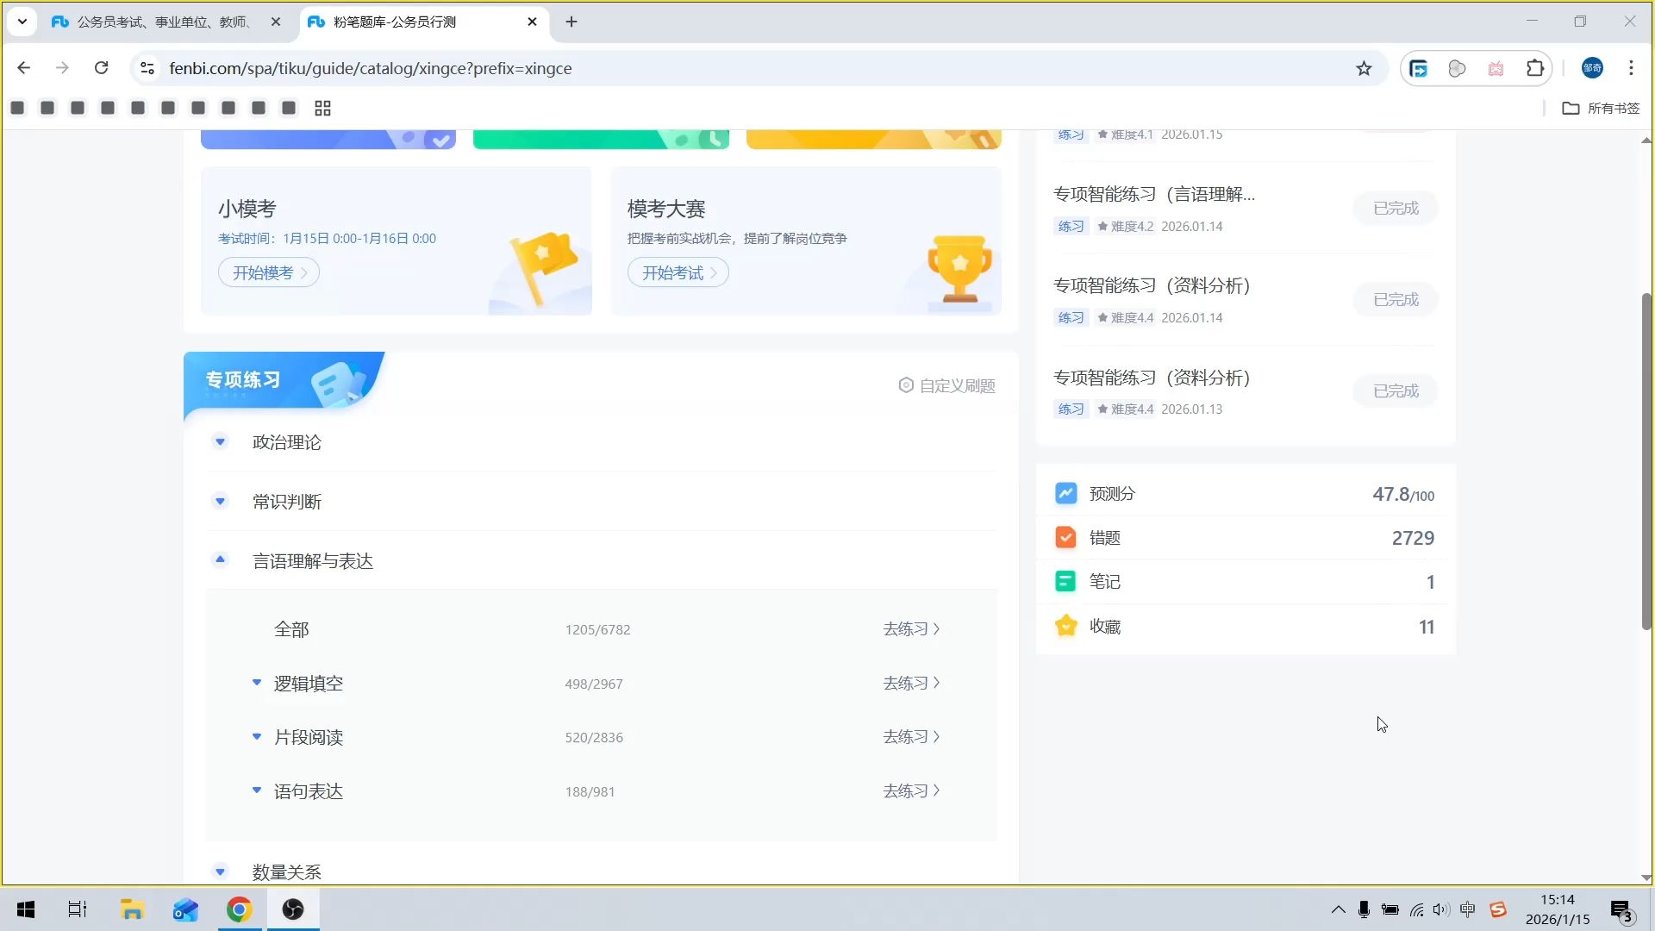Click the yellow 收藏 favorites star icon
This screenshot has height=931, width=1655.
(1065, 626)
